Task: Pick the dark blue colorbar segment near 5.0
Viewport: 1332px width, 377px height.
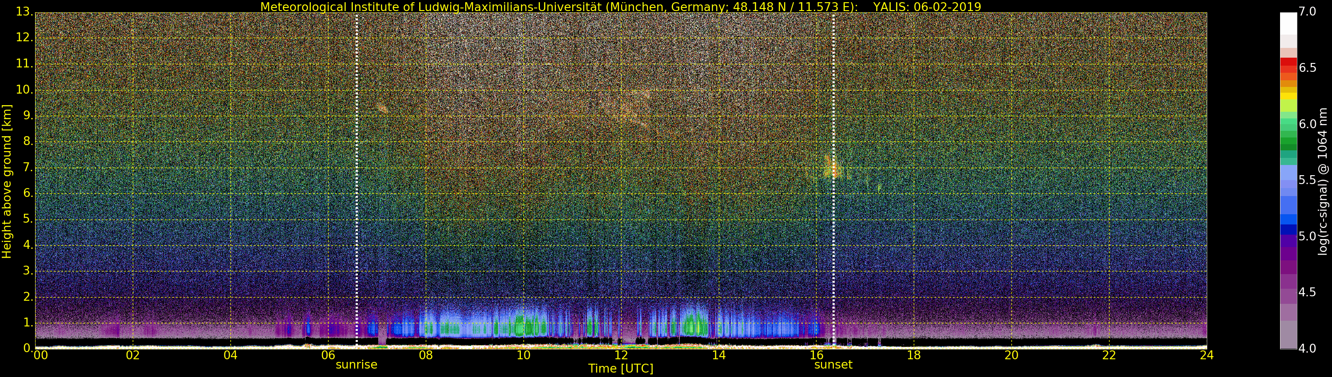Action: tap(1288, 230)
